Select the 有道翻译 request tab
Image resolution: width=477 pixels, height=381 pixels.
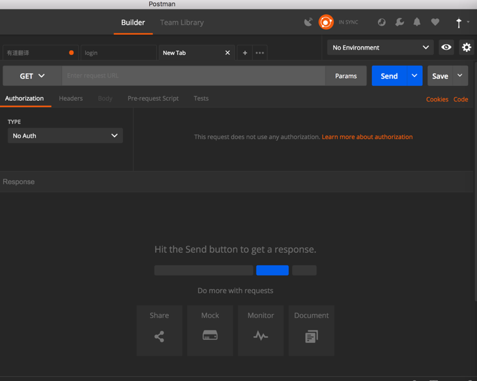pyautogui.click(x=41, y=52)
